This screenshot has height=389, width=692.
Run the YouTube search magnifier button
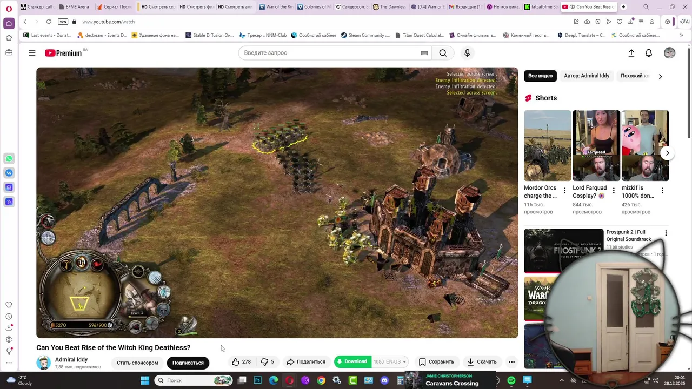(x=443, y=53)
